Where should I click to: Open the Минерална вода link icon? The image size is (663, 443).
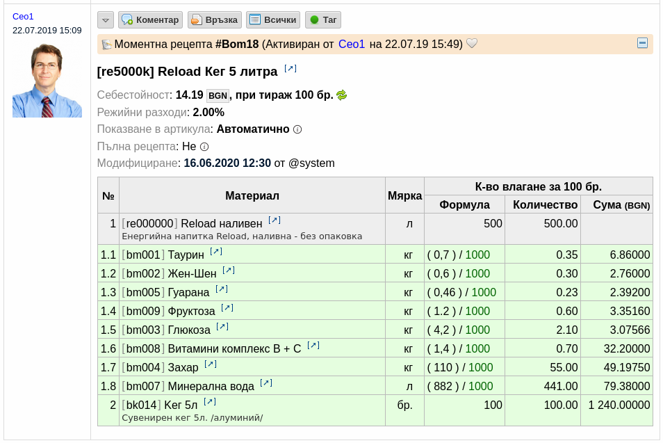[x=266, y=383]
